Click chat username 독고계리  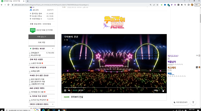172,68
